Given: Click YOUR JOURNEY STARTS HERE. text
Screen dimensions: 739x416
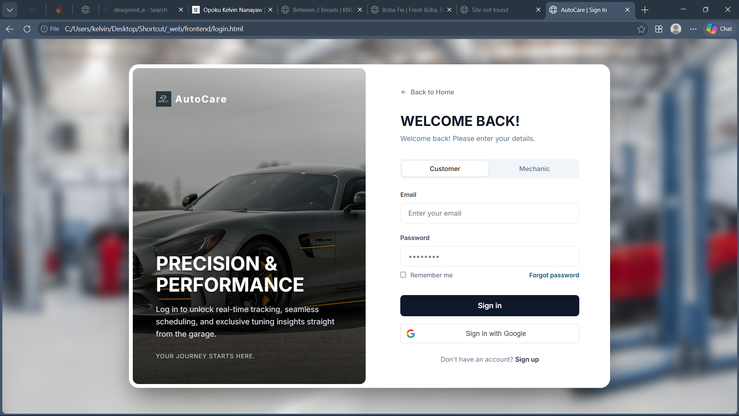Looking at the screenshot, I should (205, 356).
